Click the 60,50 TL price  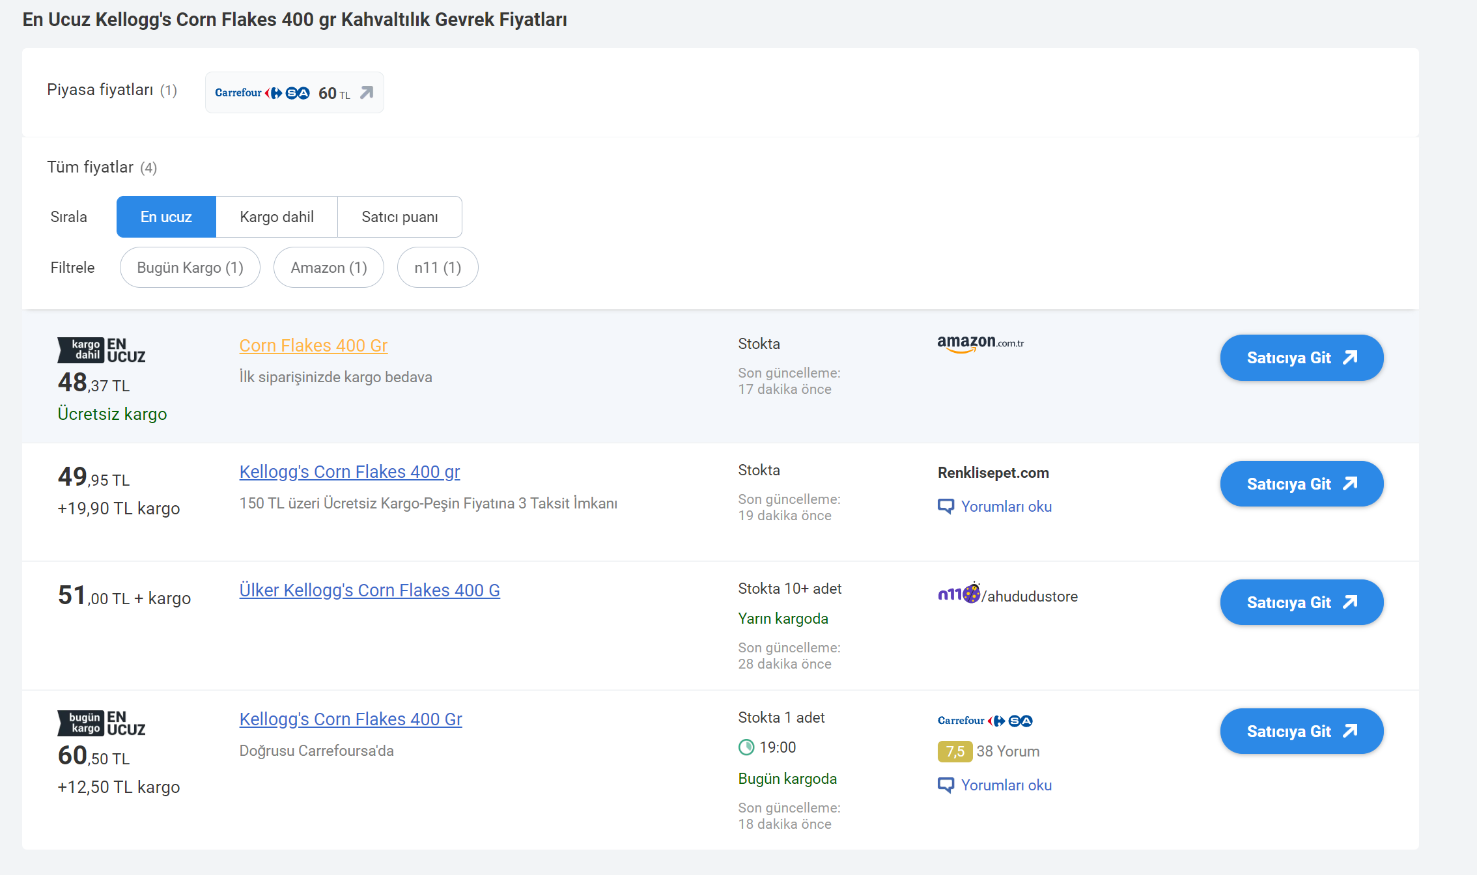(x=94, y=756)
